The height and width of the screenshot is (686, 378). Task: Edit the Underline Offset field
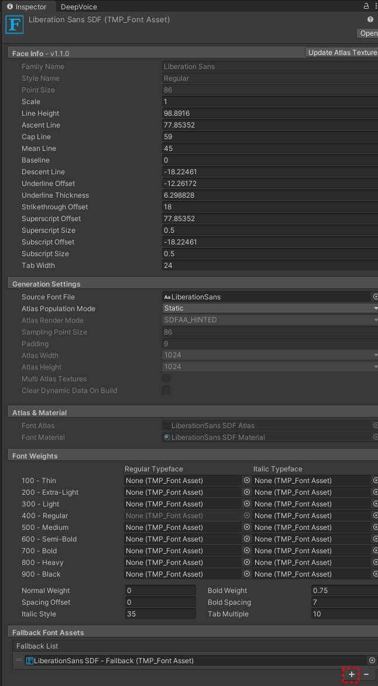pyautogui.click(x=270, y=184)
